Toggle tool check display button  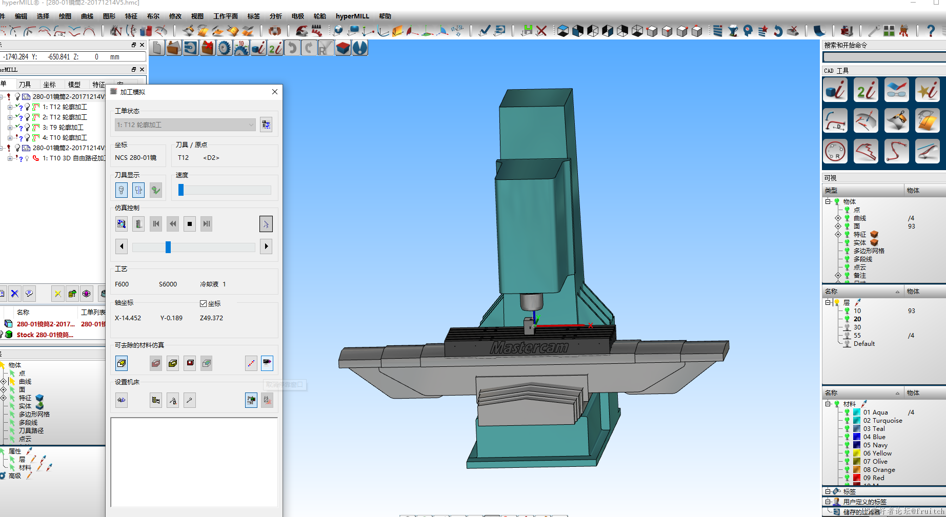pos(156,190)
